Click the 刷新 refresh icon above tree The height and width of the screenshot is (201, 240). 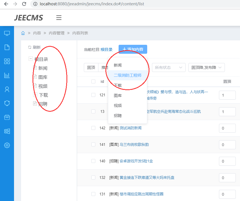coord(30,47)
